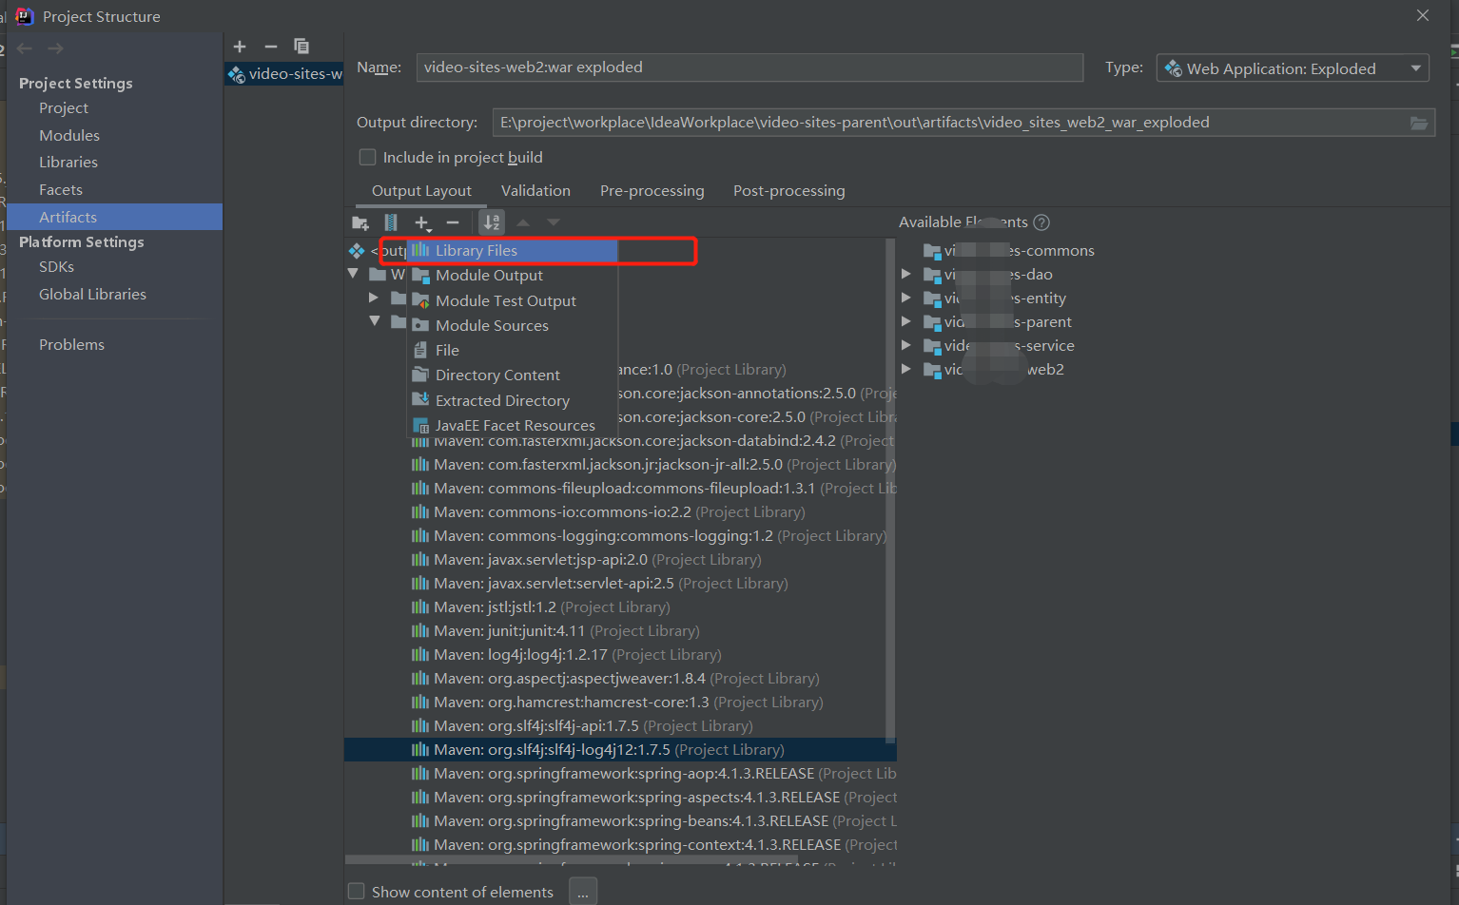Click the help question mark beside Available Elements
The height and width of the screenshot is (905, 1459).
(1041, 221)
